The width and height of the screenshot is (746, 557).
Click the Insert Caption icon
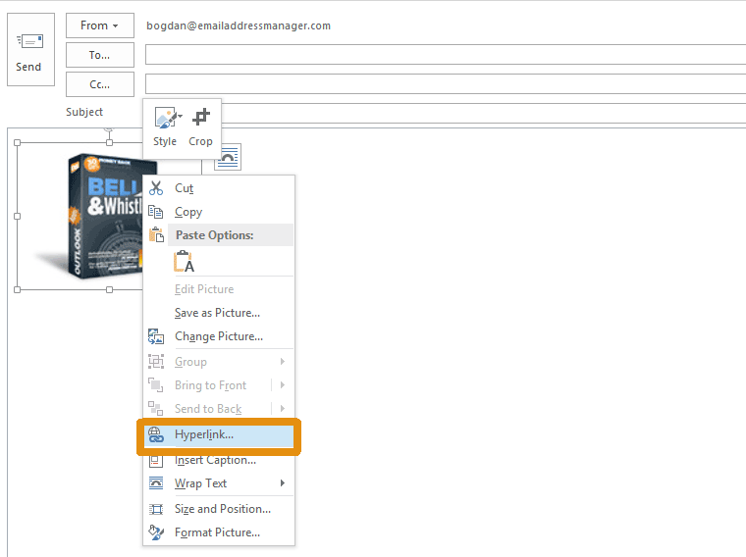pos(155,460)
